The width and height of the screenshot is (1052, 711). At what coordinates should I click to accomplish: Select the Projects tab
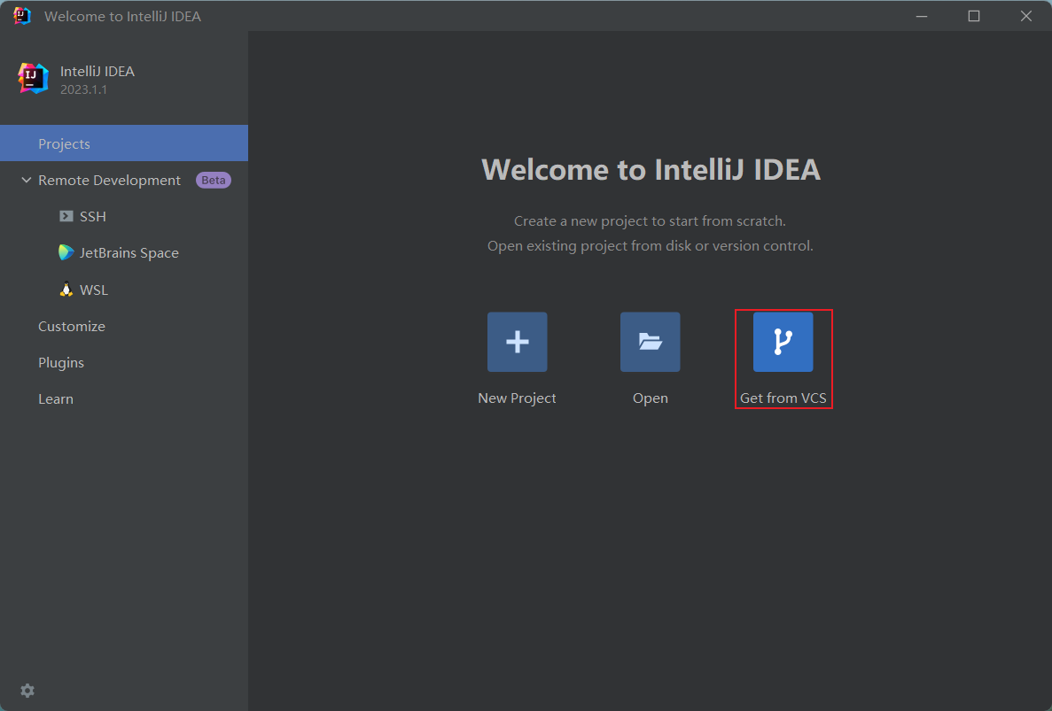[x=64, y=143]
